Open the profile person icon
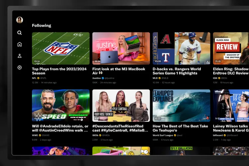Viewport: 249px width, 166px height. [20, 56]
